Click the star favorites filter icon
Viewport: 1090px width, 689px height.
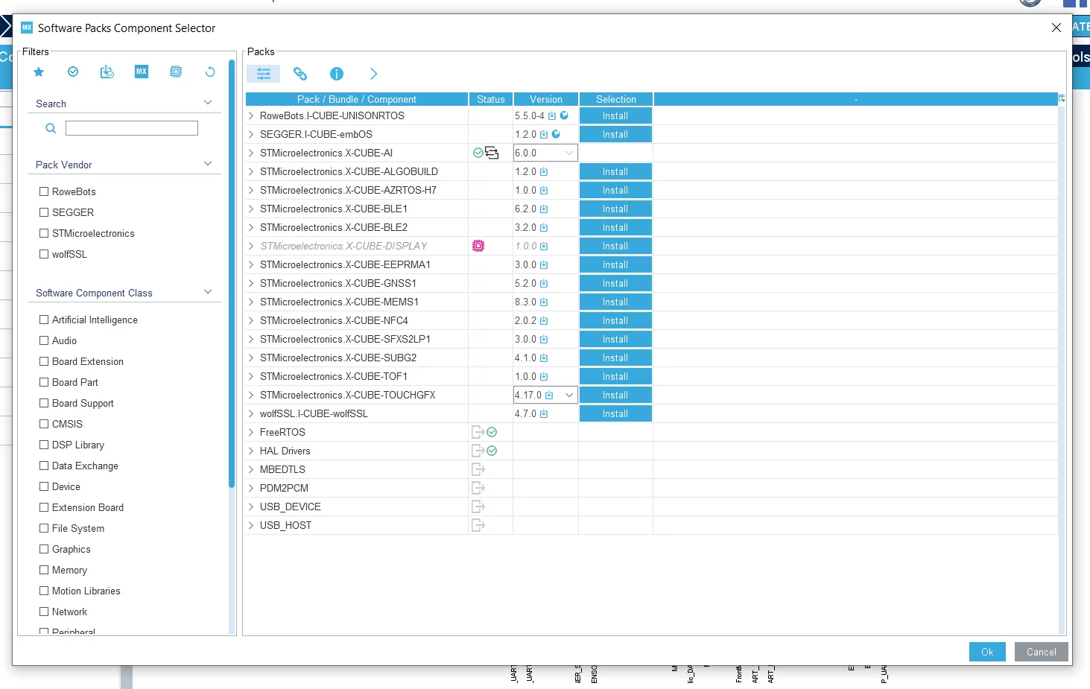(x=39, y=72)
